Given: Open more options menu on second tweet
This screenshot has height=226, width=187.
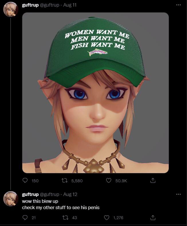Looking at the screenshot, I should click(178, 194).
